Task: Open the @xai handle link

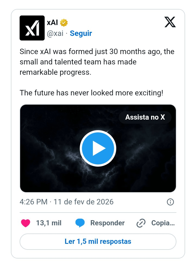Action: [x=55, y=33]
